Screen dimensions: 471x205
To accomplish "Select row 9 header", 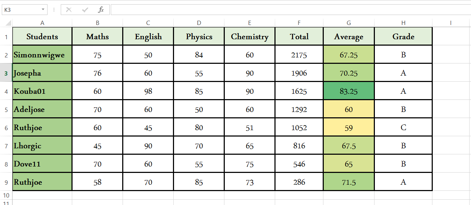I will [x=6, y=182].
